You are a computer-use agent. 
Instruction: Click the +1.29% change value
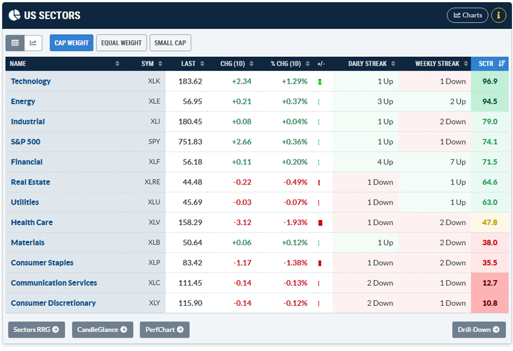pyautogui.click(x=294, y=81)
